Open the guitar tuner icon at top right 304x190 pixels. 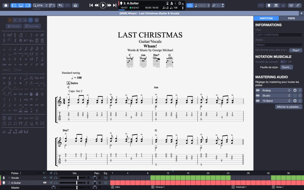coord(291,5)
